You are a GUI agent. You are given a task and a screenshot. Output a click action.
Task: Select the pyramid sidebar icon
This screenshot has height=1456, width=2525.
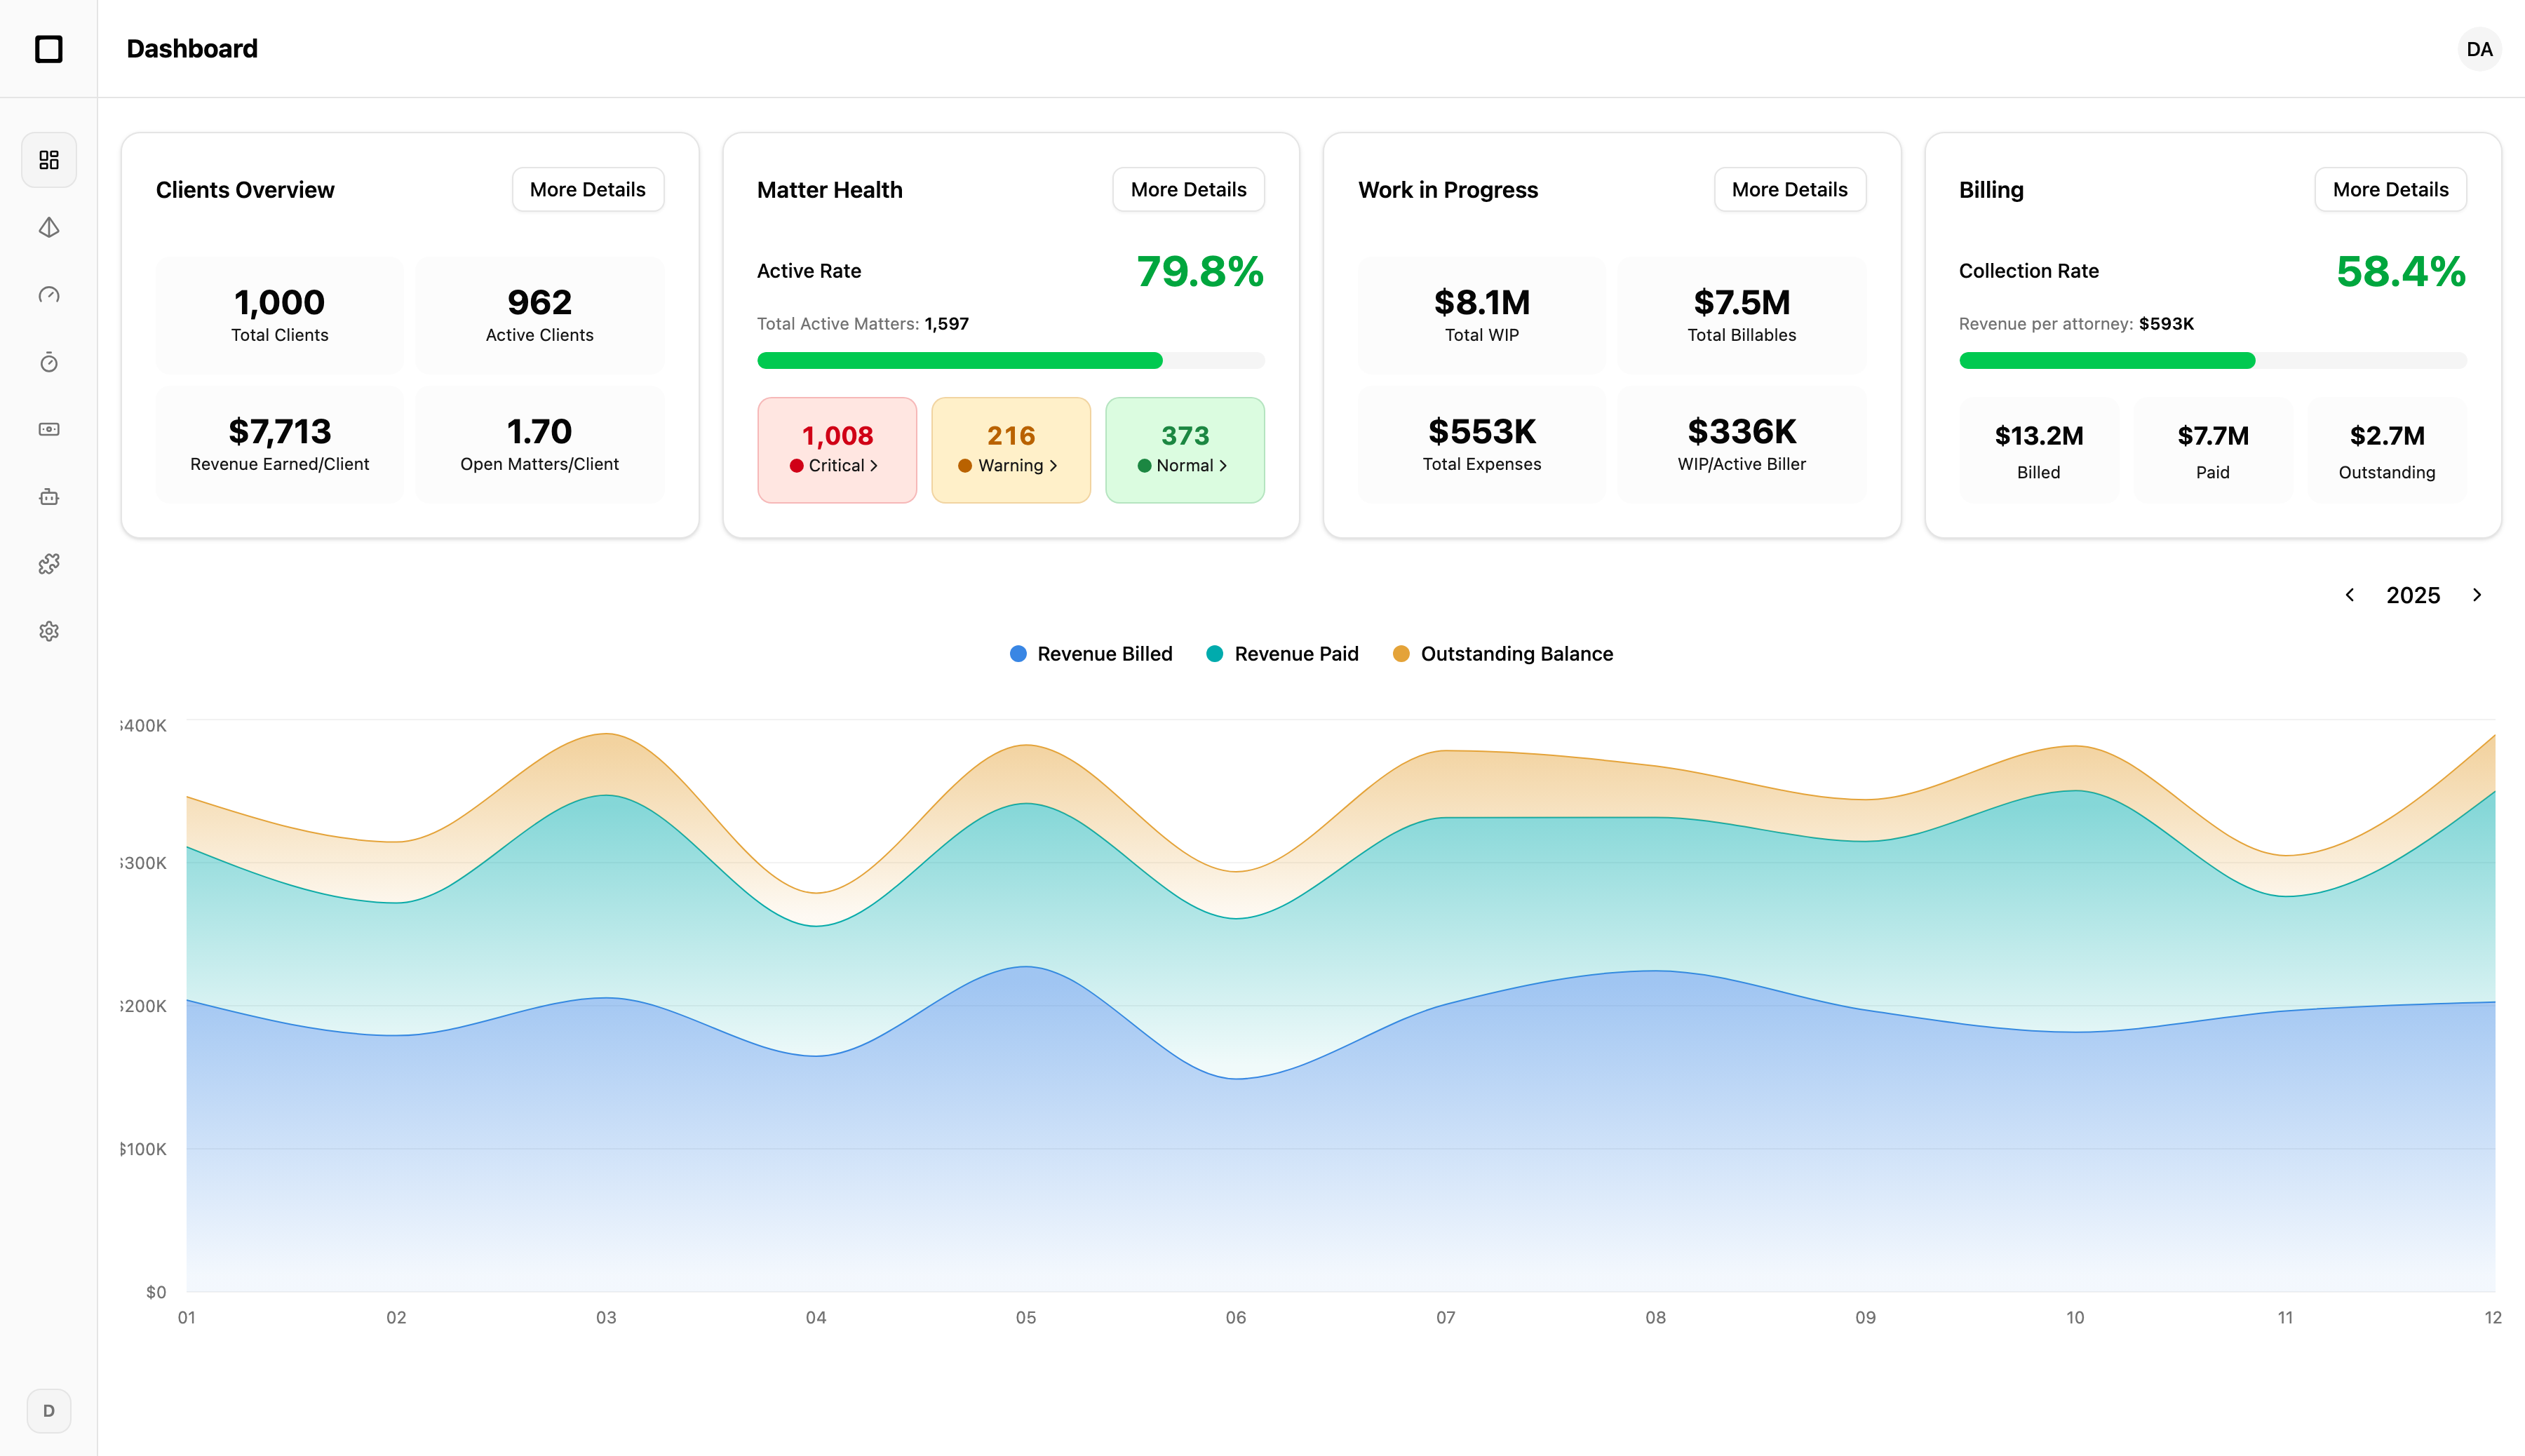click(48, 227)
